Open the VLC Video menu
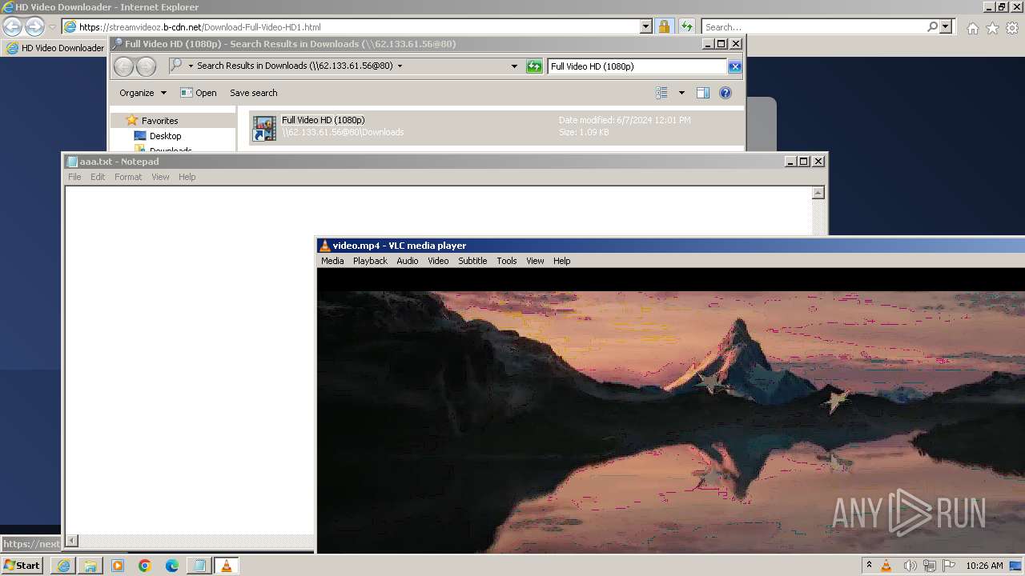This screenshot has height=576, width=1025. 438,261
